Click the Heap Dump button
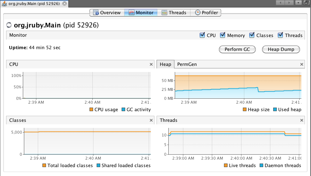Viewport: 311px width, 176px height. (281, 50)
